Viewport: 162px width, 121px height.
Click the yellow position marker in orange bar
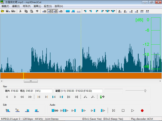(23, 76)
